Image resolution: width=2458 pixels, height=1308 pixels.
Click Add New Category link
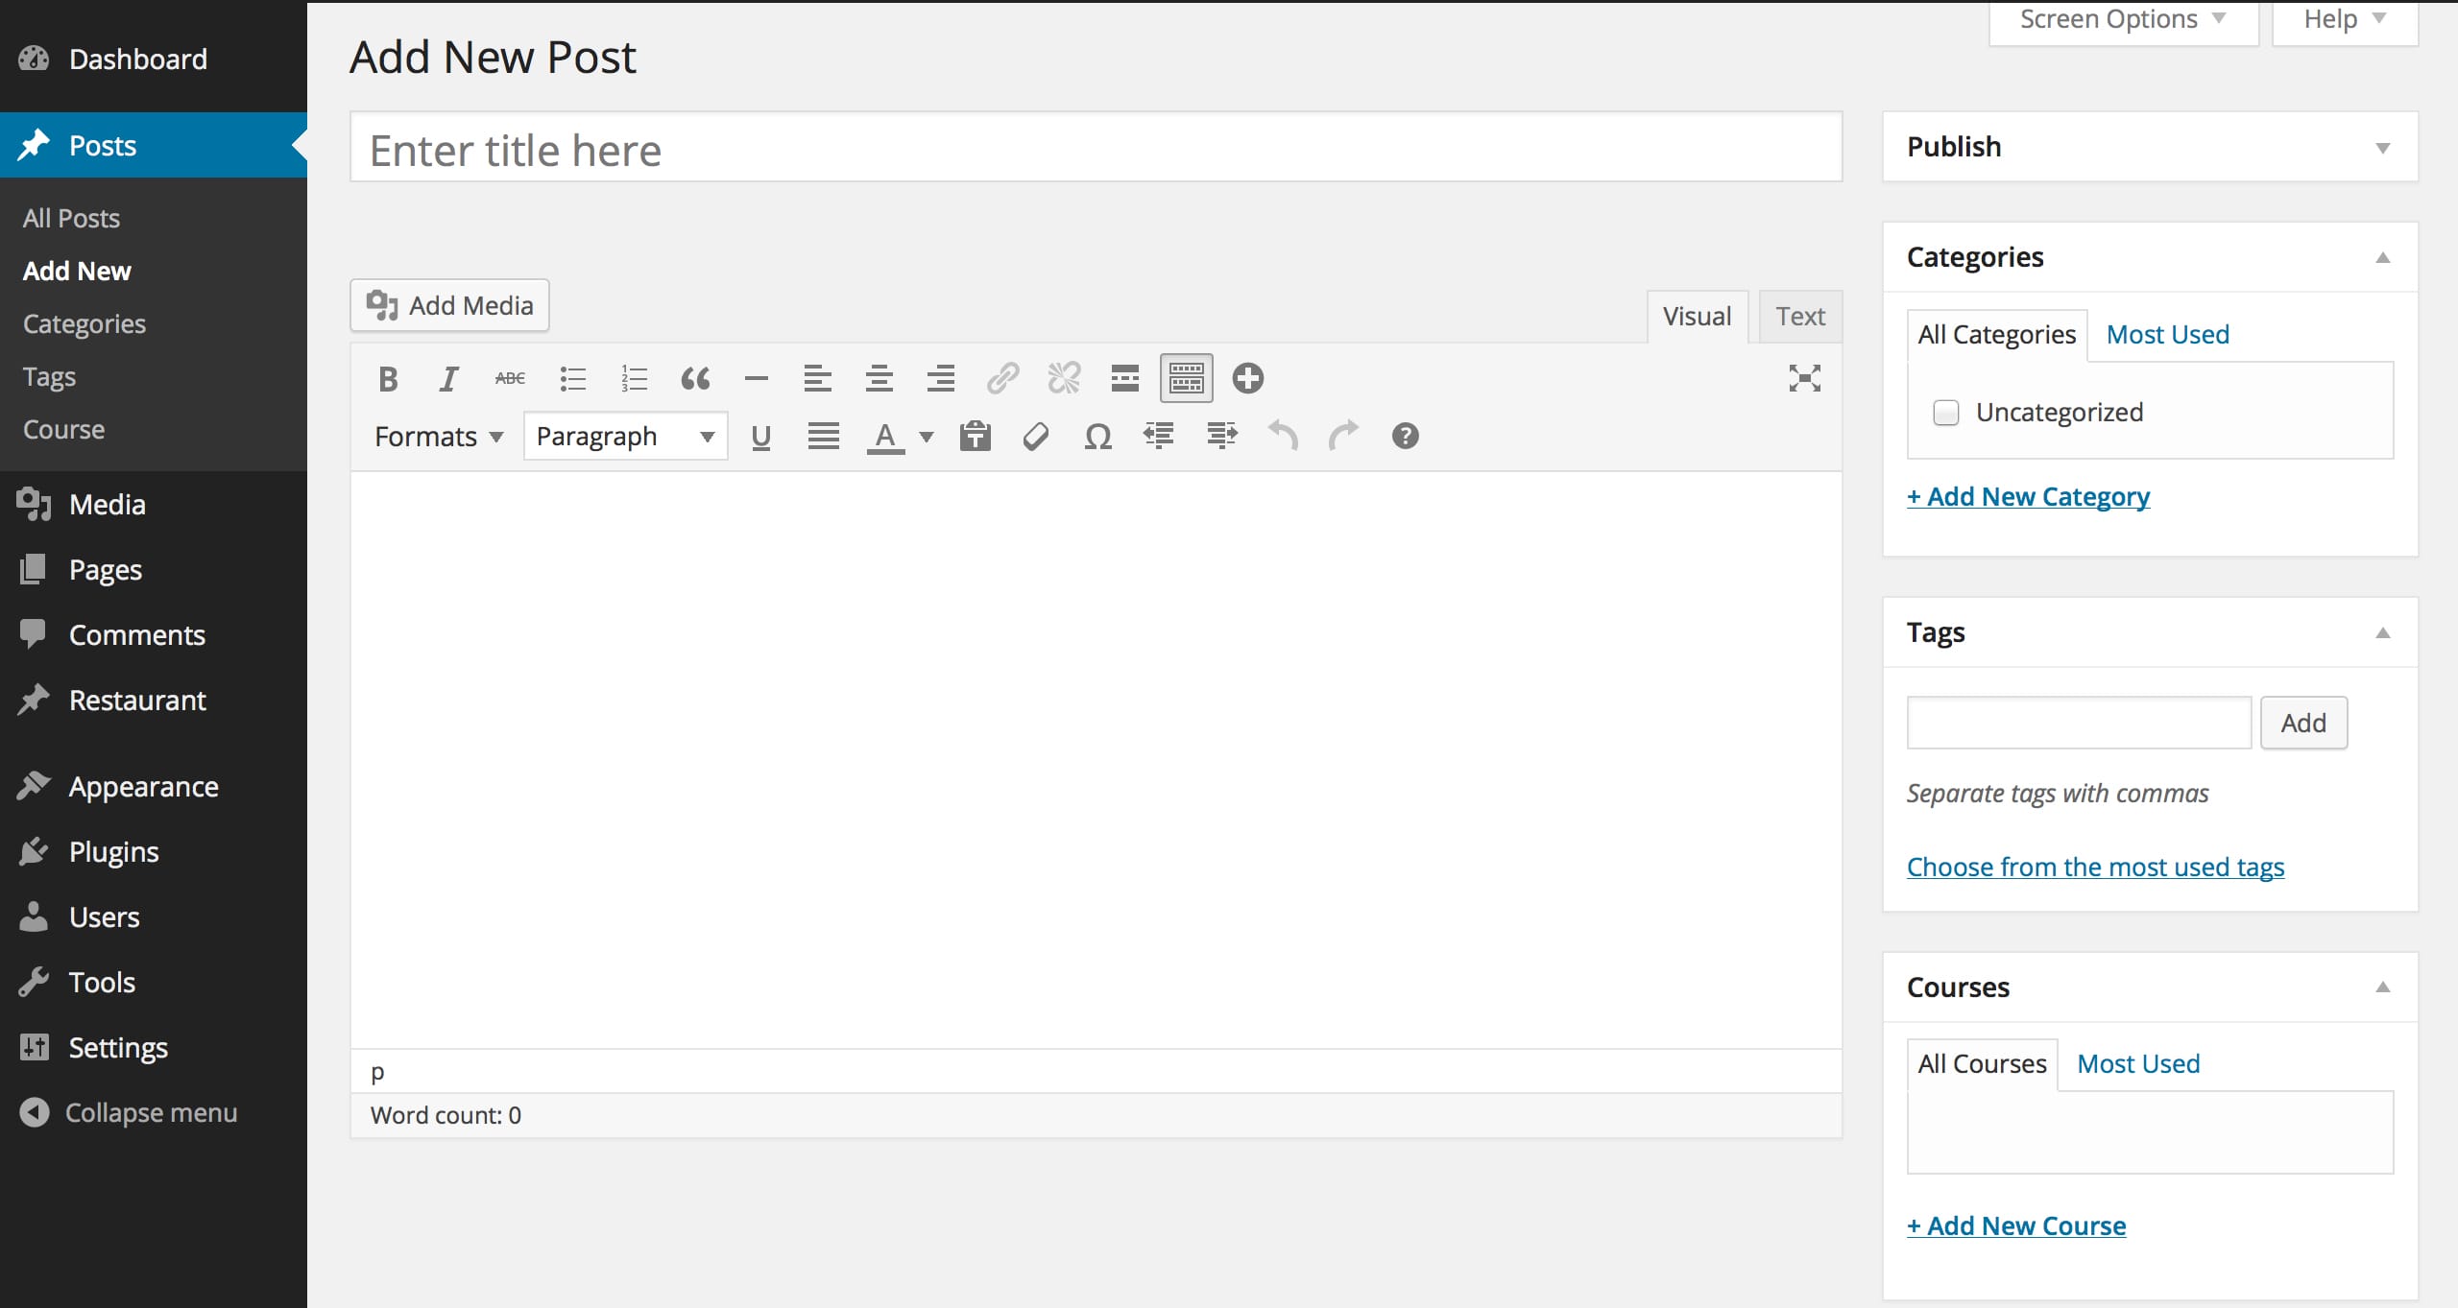click(x=2029, y=495)
